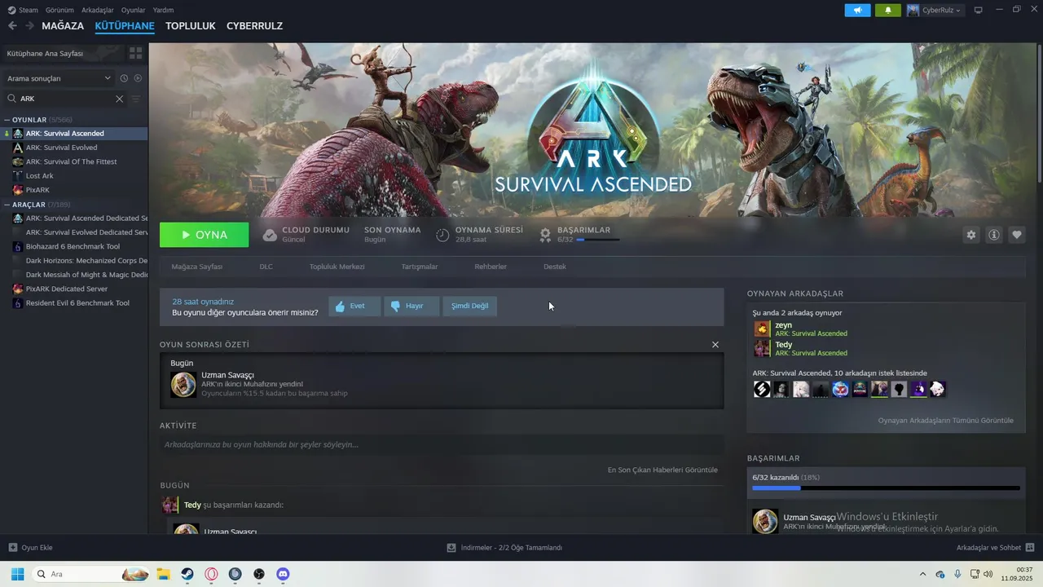The height and width of the screenshot is (587, 1043).
Task: Open Arkadaşlar ve Sohbet chat icon
Action: [x=1030, y=548]
